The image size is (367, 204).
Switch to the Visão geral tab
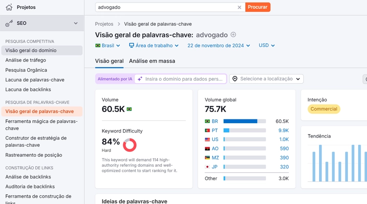click(109, 61)
